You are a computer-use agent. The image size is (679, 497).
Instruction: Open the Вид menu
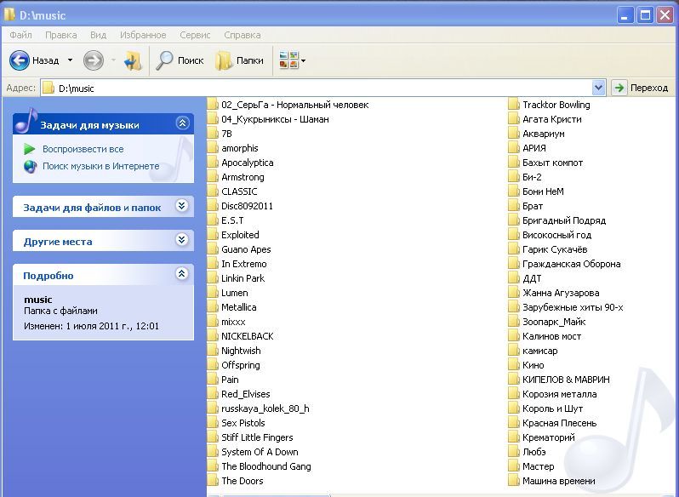99,35
